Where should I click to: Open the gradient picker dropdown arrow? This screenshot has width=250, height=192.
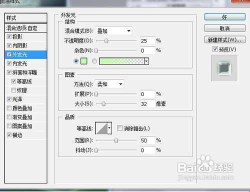146,61
